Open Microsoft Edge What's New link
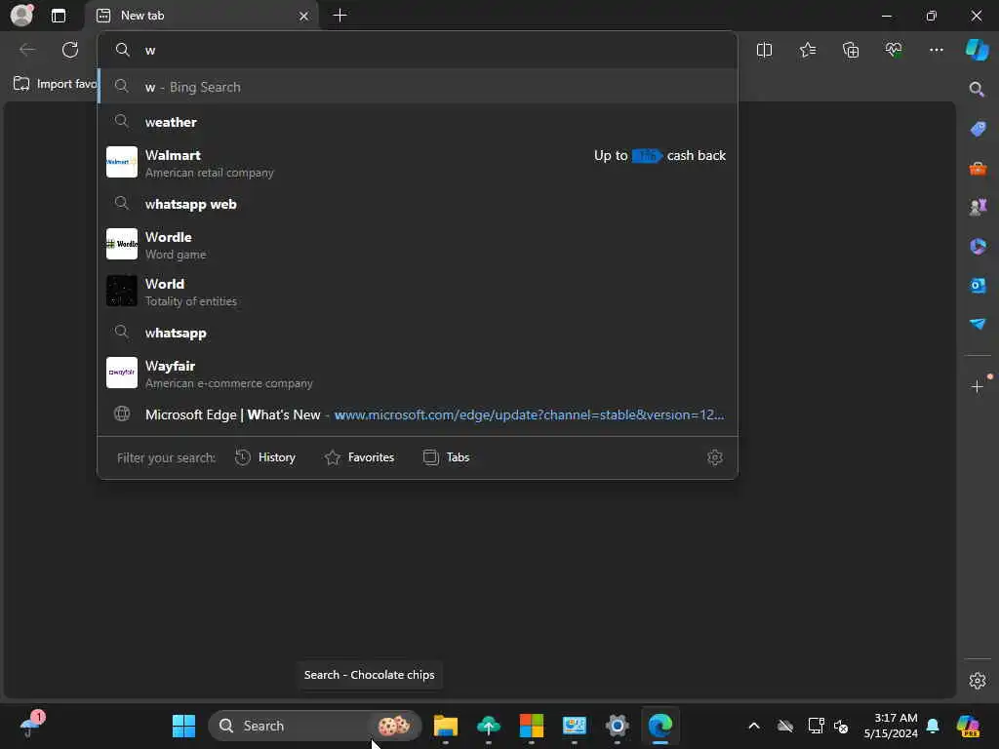This screenshot has width=999, height=749. coord(418,414)
